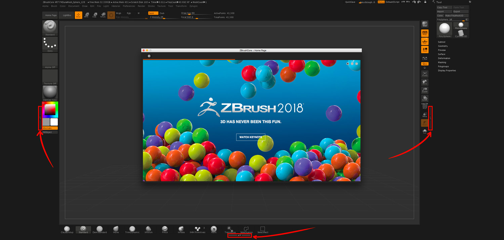This screenshot has height=240, width=504.
Task: Toggle Local symmetry mode
Action: (425, 49)
